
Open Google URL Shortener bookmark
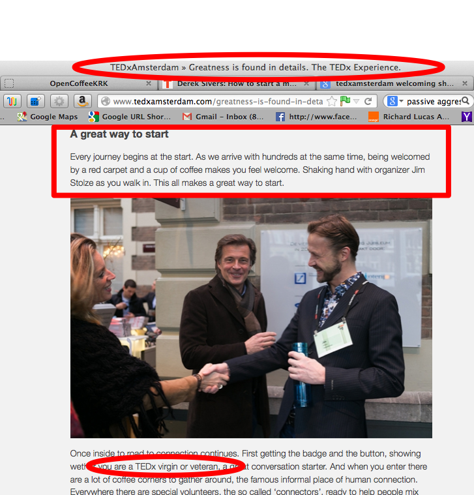tap(130, 117)
